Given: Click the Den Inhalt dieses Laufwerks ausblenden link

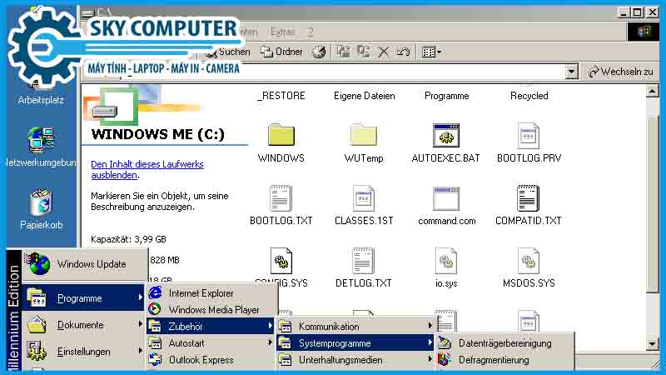Looking at the screenshot, I should coord(147,170).
